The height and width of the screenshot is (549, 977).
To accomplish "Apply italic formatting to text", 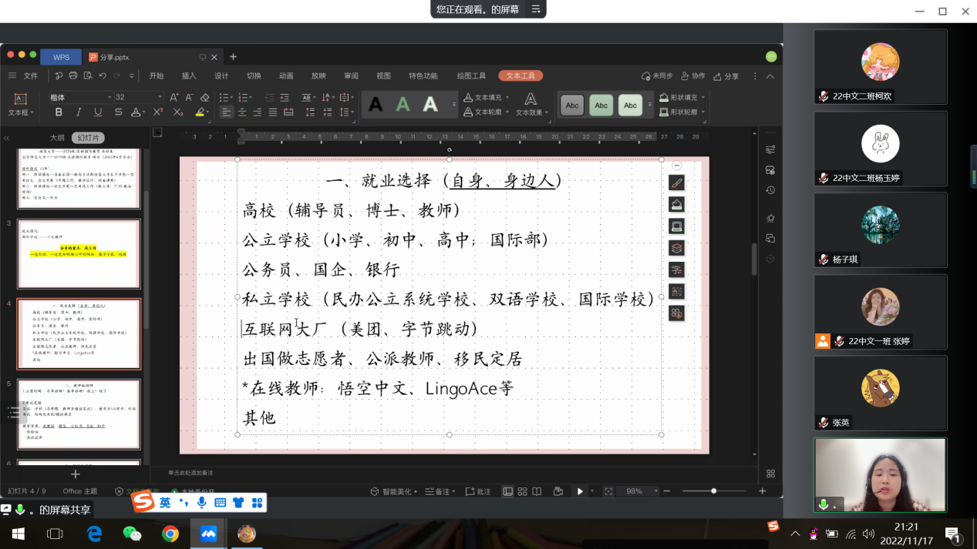I will click(x=79, y=112).
